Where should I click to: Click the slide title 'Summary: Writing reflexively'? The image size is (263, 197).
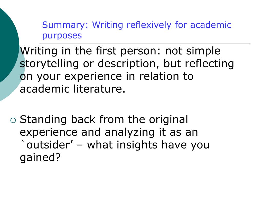(137, 30)
